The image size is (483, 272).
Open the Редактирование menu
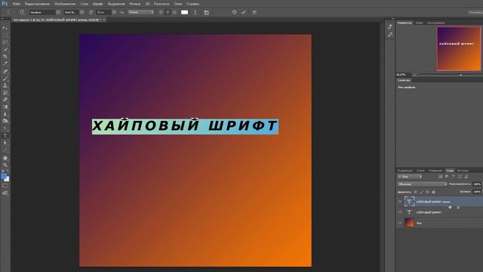point(37,4)
